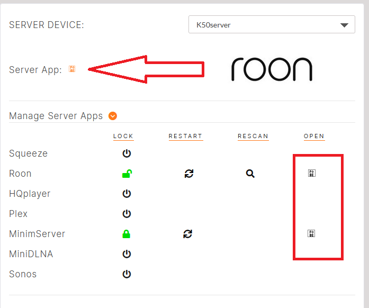
Task: Click the OPEN column header
Action: point(314,136)
